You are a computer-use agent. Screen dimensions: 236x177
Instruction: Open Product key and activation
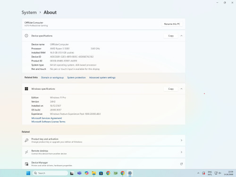click(x=103, y=140)
